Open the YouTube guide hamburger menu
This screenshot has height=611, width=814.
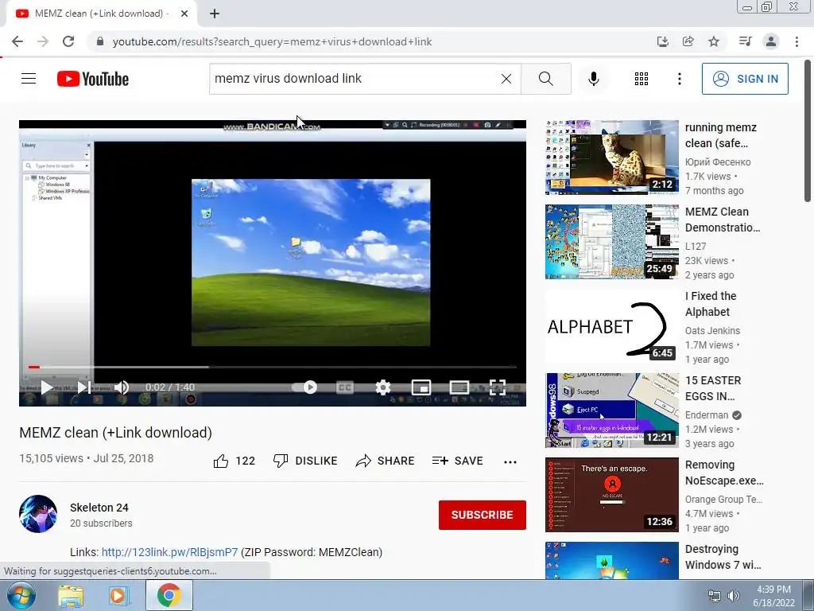29,79
